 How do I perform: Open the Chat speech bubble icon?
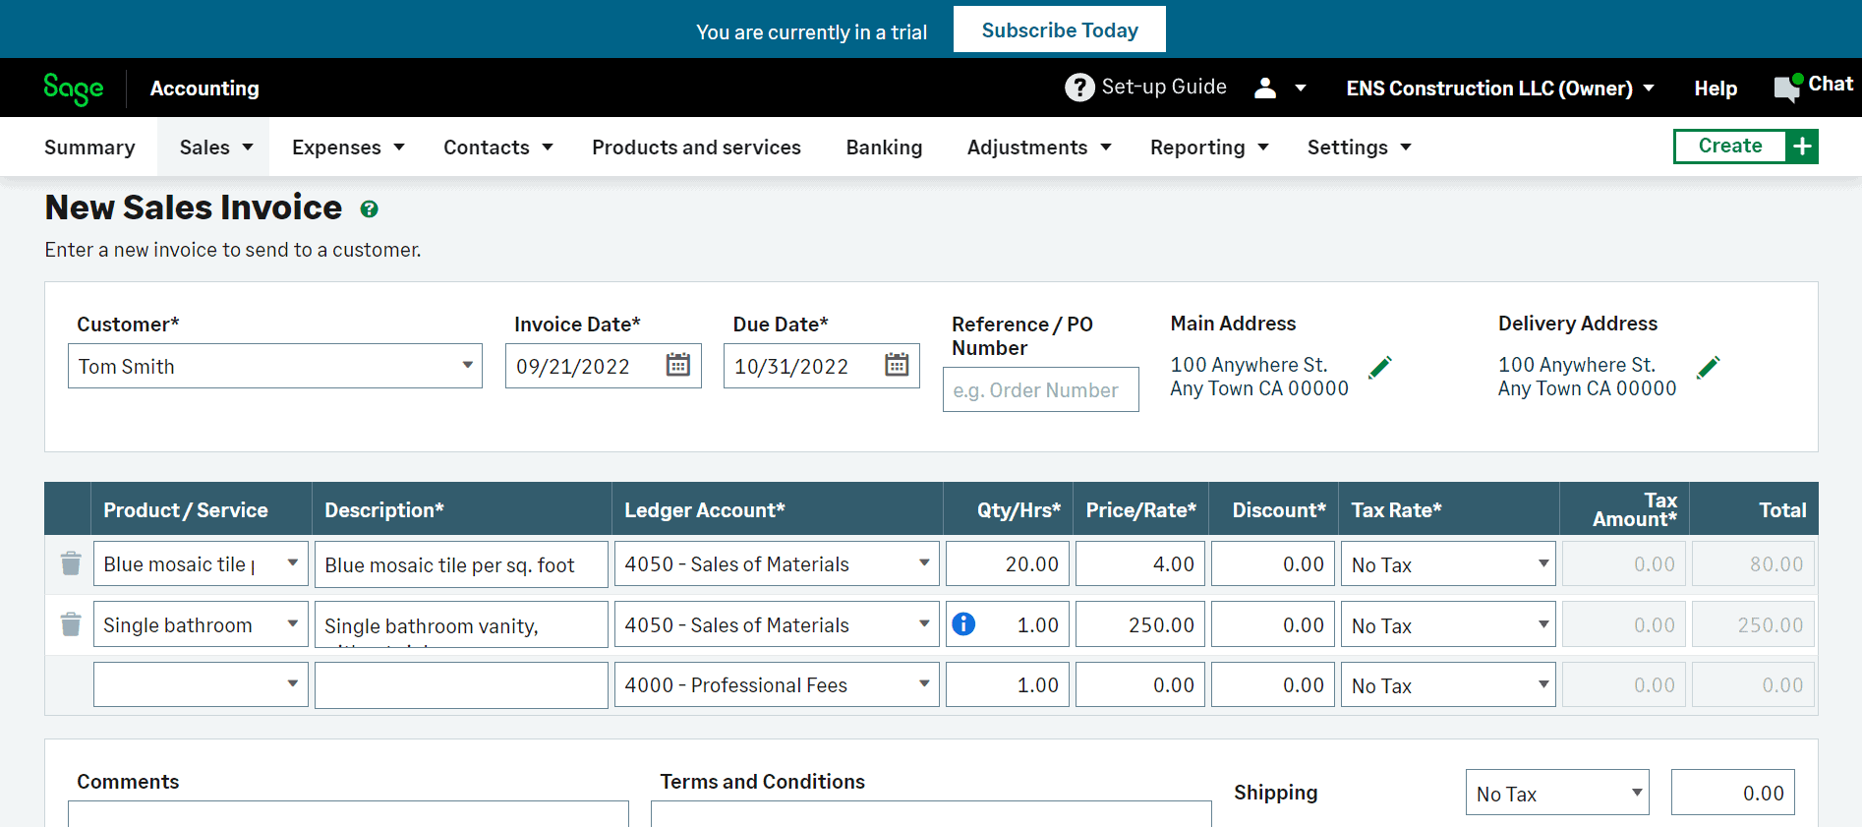tap(1787, 89)
